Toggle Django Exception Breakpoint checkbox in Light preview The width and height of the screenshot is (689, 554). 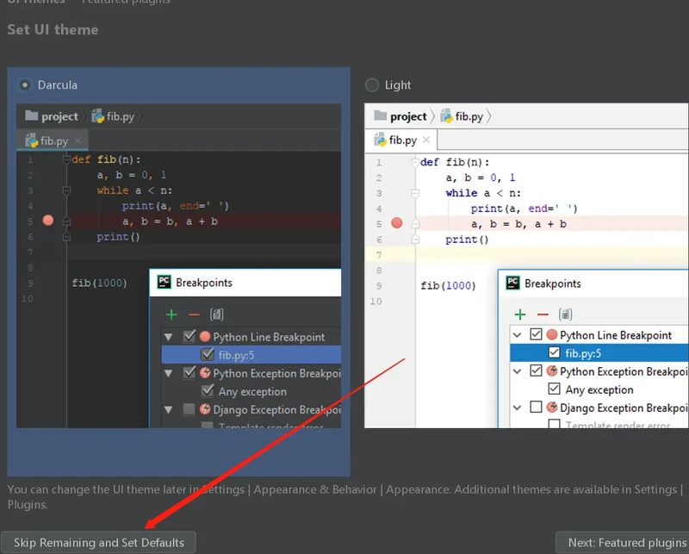(537, 408)
